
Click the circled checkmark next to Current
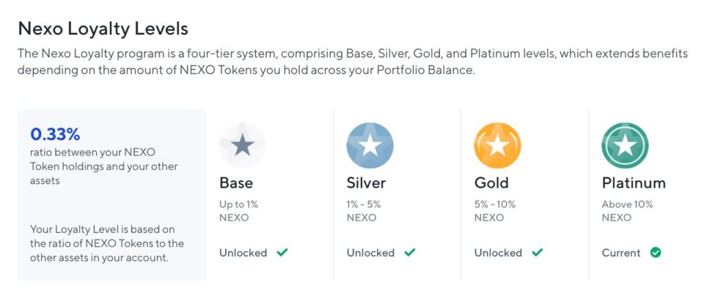click(x=655, y=252)
